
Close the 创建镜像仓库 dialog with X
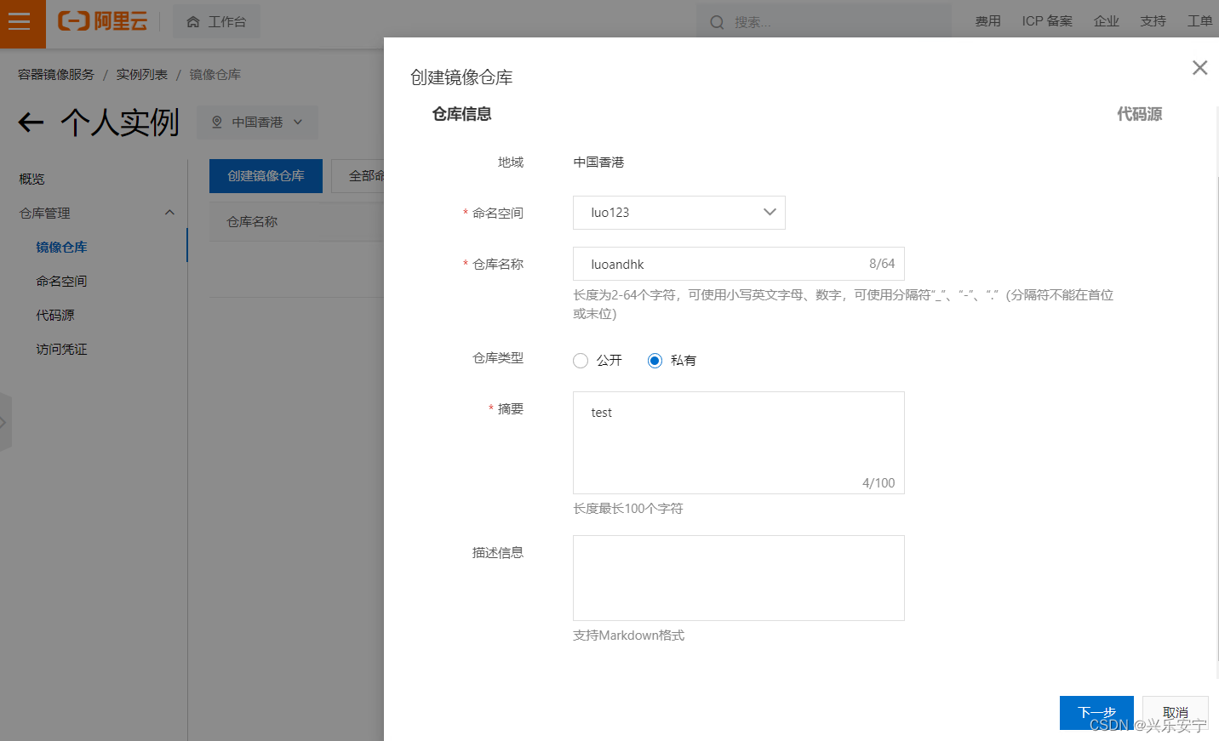[1199, 67]
